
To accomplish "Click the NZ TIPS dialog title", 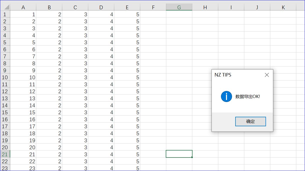I will click(x=223, y=75).
